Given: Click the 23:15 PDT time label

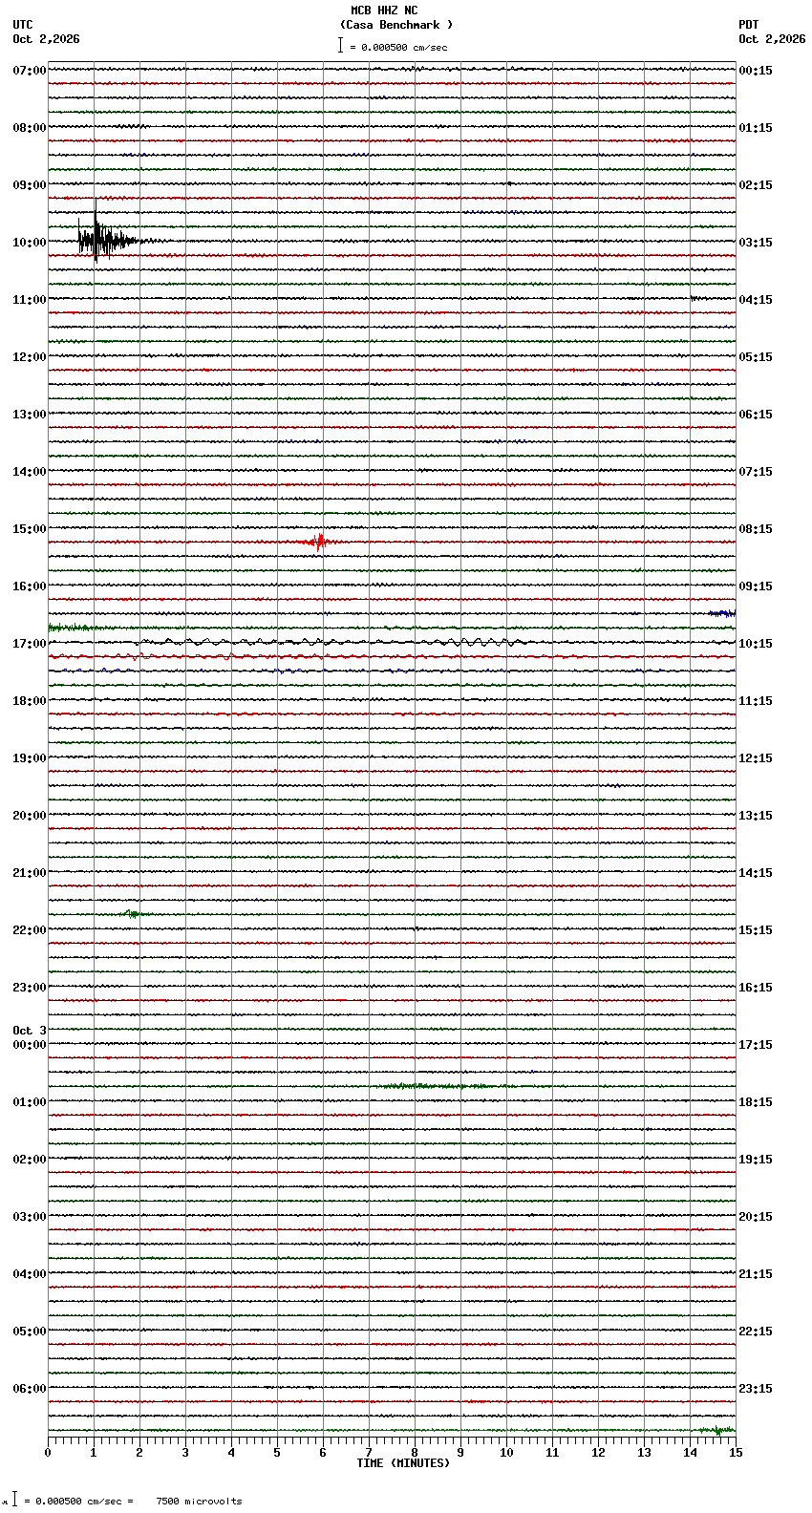Looking at the screenshot, I should (756, 1389).
